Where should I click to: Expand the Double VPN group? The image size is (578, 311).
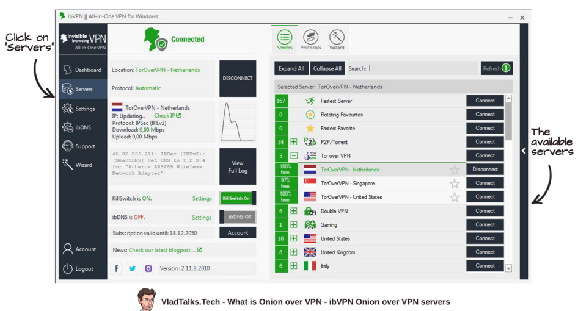[294, 211]
